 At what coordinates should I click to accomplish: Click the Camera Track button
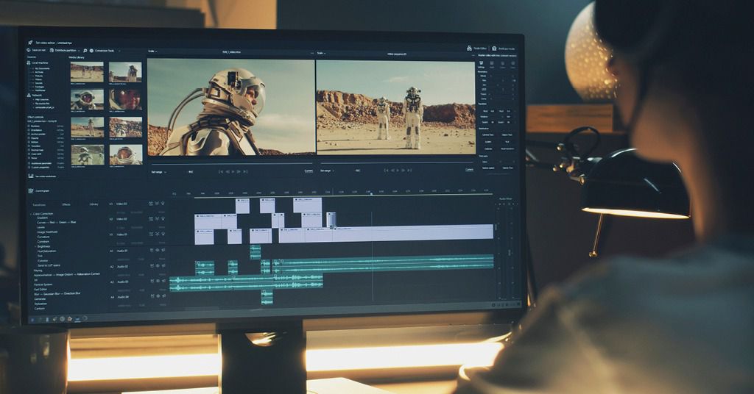click(x=488, y=135)
